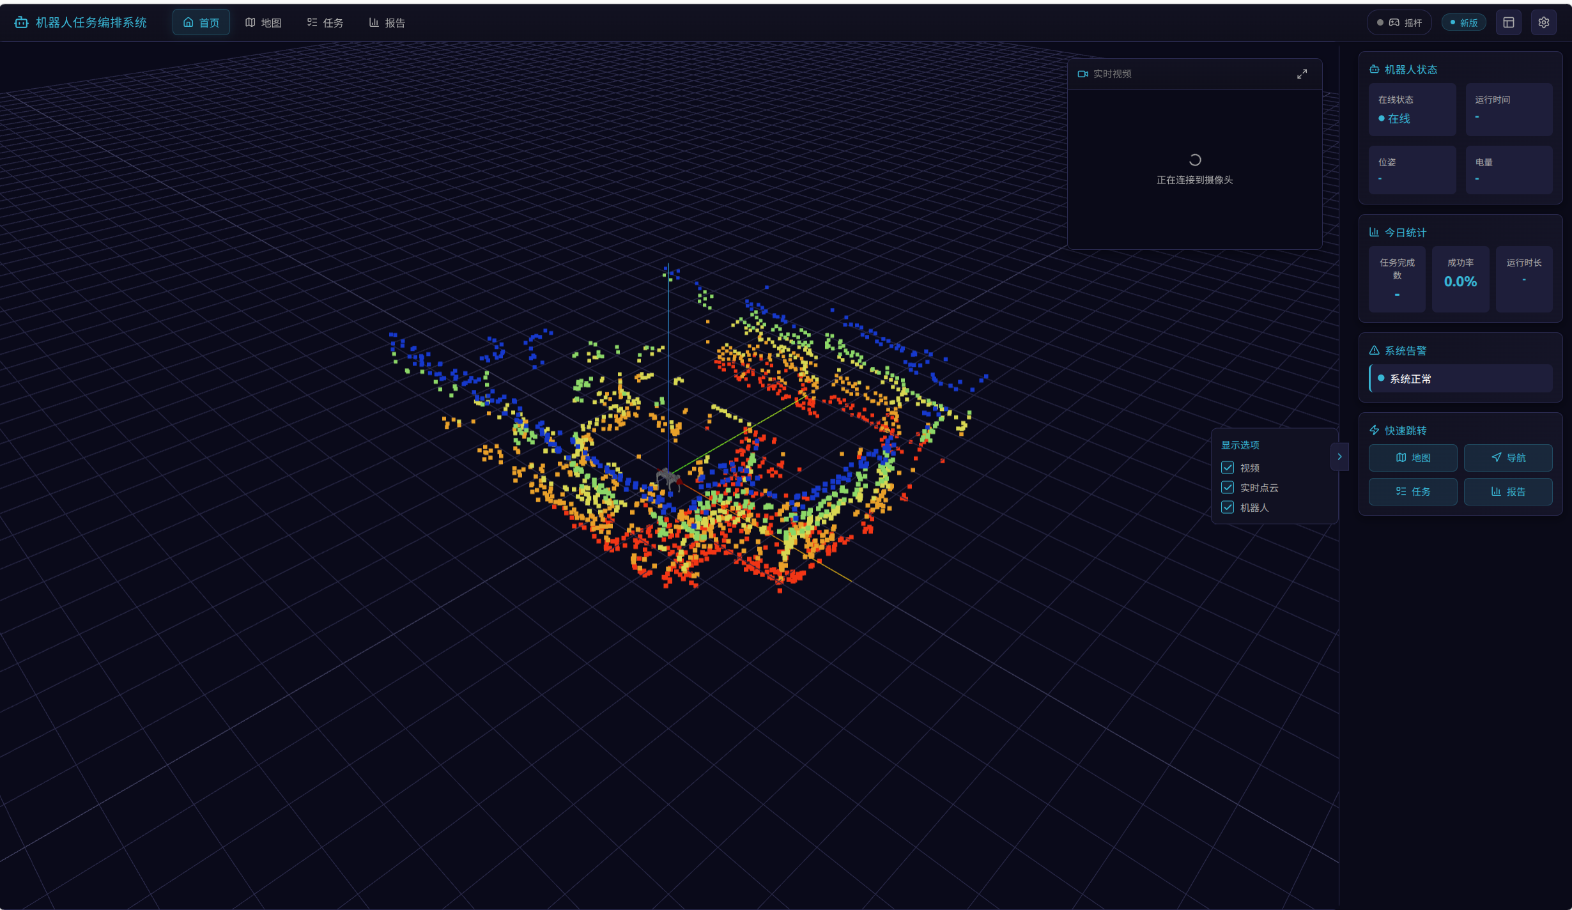Open the layout panel icon in header
The height and width of the screenshot is (910, 1572).
(1509, 22)
